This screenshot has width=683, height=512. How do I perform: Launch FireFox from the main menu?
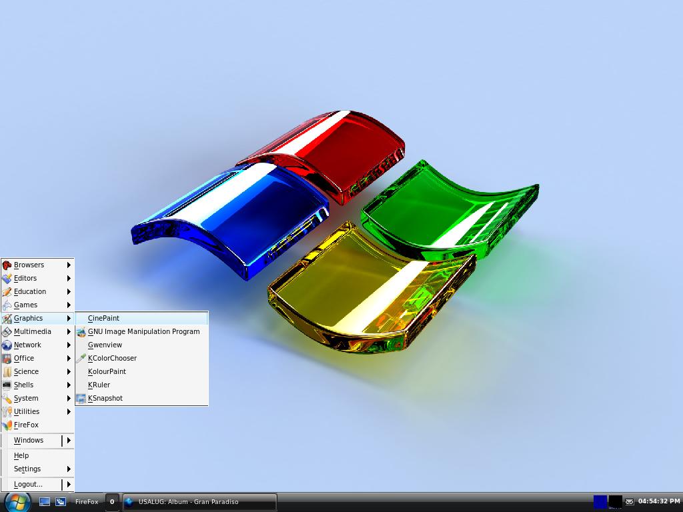tap(37, 425)
